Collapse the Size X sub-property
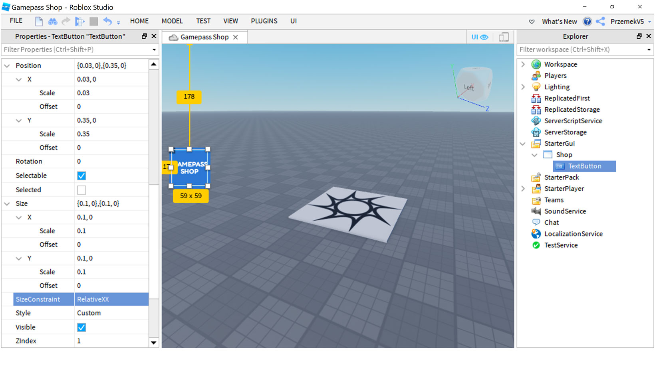This screenshot has width=655, height=367. (18, 217)
